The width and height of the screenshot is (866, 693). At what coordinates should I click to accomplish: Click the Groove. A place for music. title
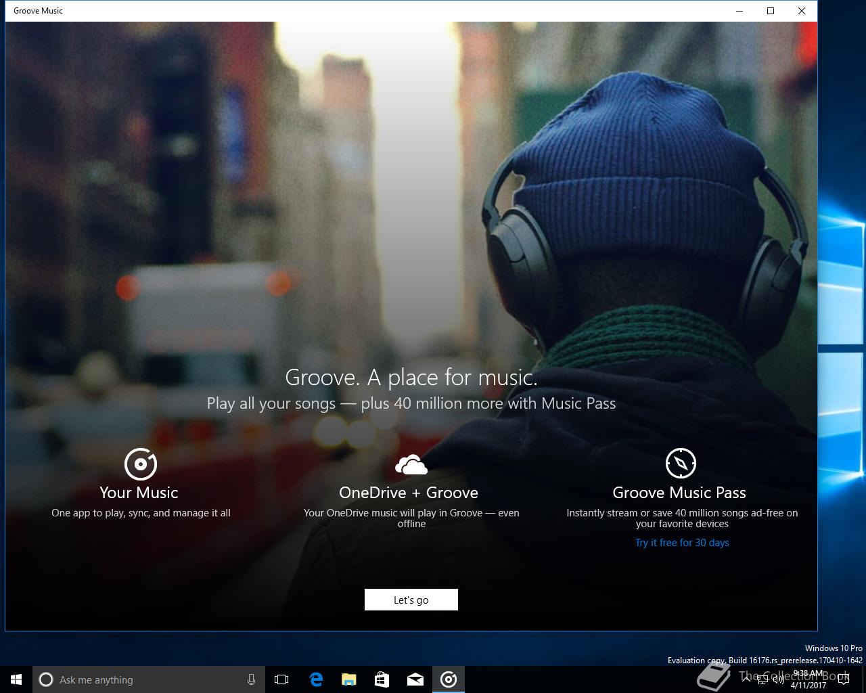[411, 377]
